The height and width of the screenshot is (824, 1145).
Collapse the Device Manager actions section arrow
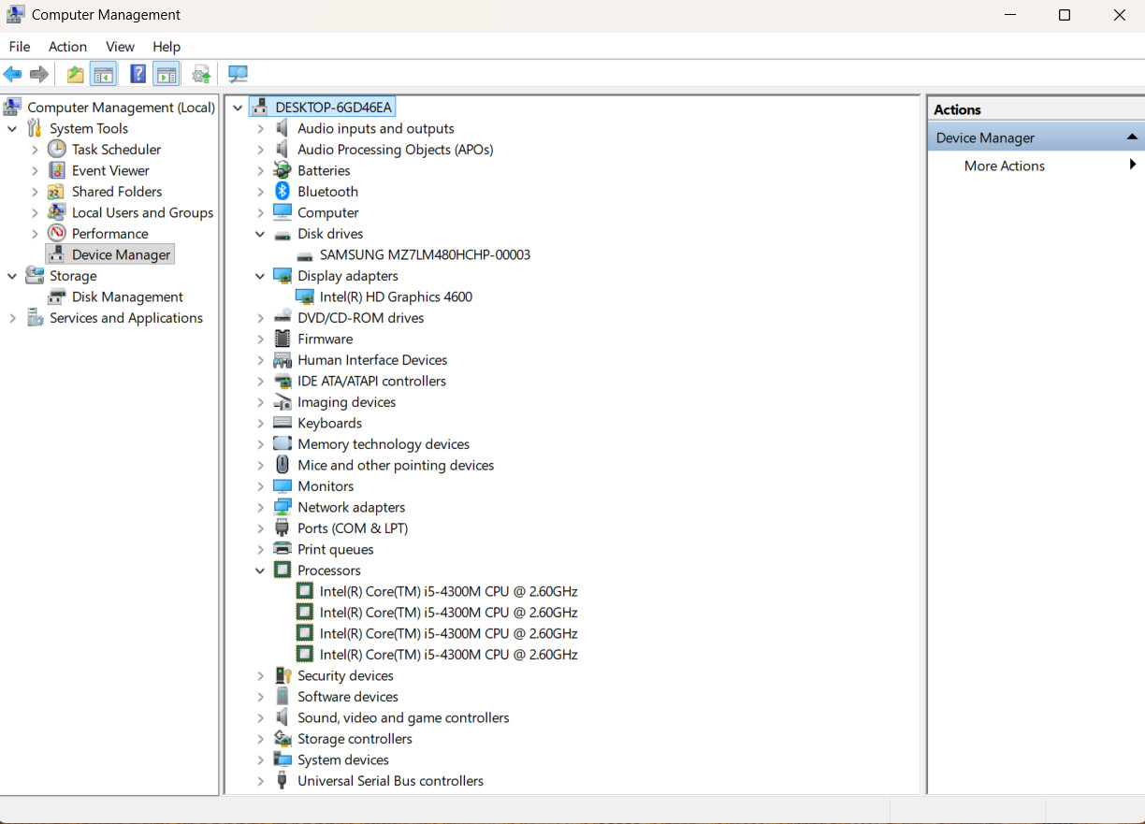click(1132, 137)
